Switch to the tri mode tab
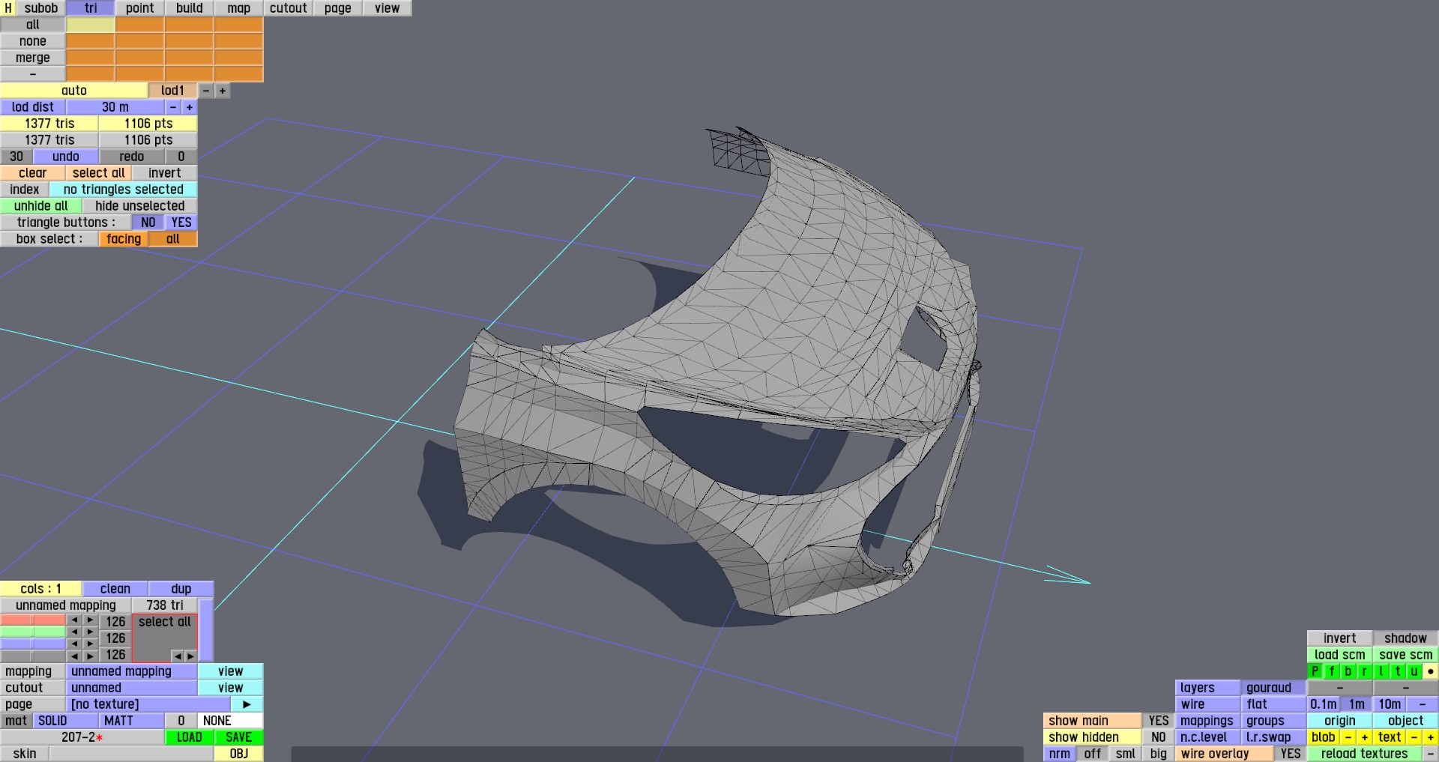Image resolution: width=1439 pixels, height=762 pixels. [x=91, y=8]
